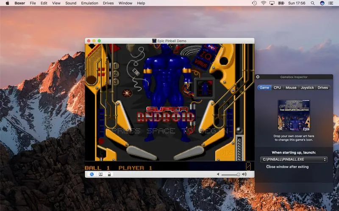Switch to the Joystick tab
This screenshot has width=339, height=211.
tap(307, 88)
